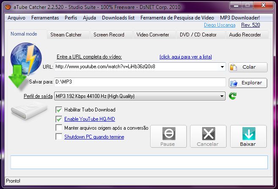The height and width of the screenshot is (189, 278).
Task: Click the Rev. 520 link
Action: (x=250, y=25)
